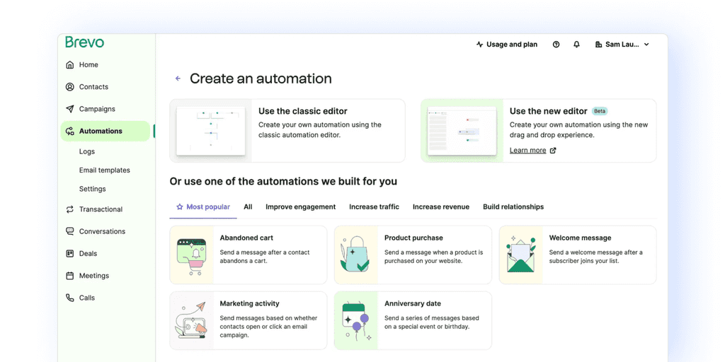Select the Increase revenue tab

[441, 207]
